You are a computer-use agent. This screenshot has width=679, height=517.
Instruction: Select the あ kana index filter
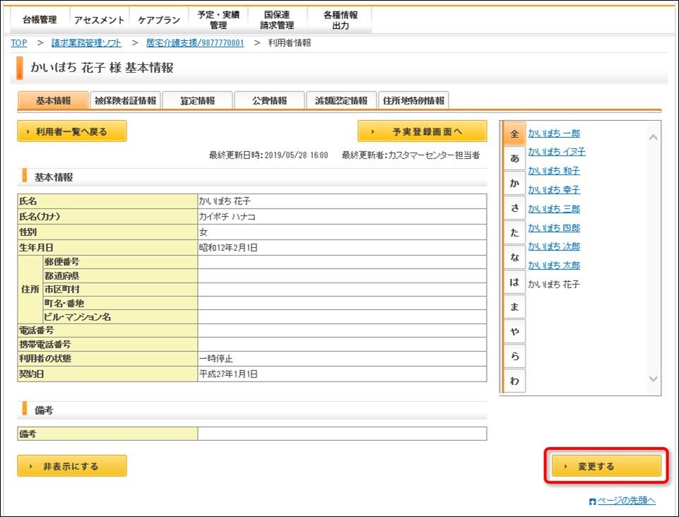(514, 158)
